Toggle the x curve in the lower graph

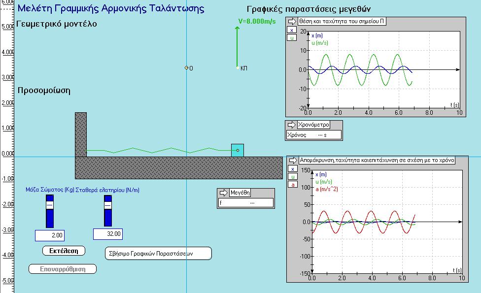(293, 169)
